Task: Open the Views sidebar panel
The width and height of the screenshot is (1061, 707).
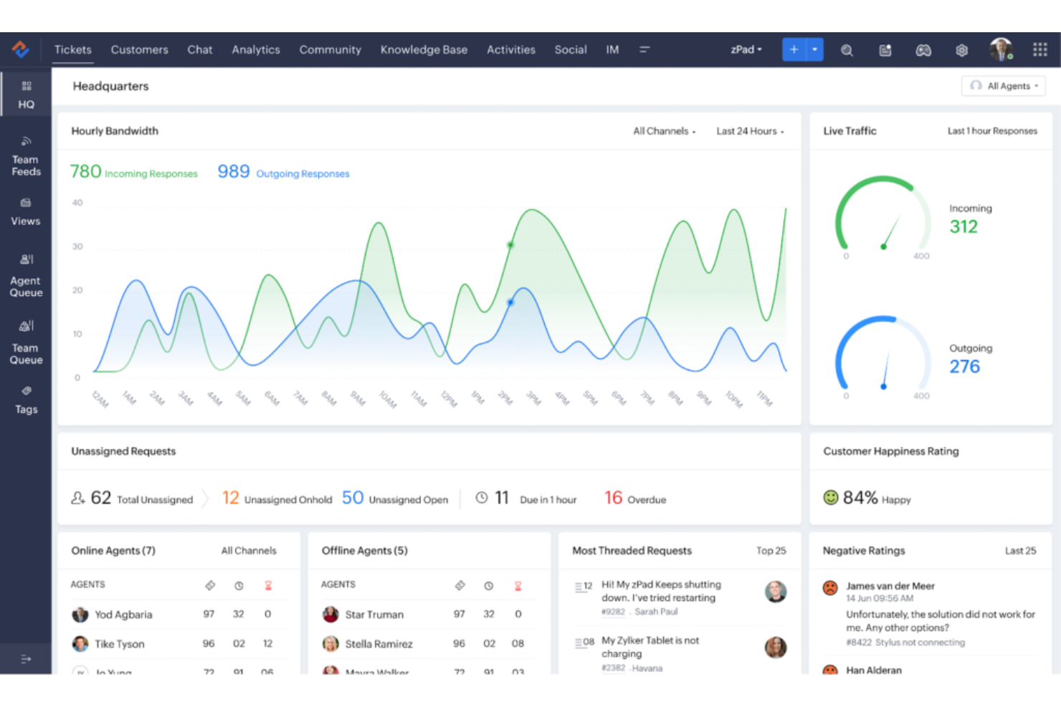Action: (x=26, y=211)
